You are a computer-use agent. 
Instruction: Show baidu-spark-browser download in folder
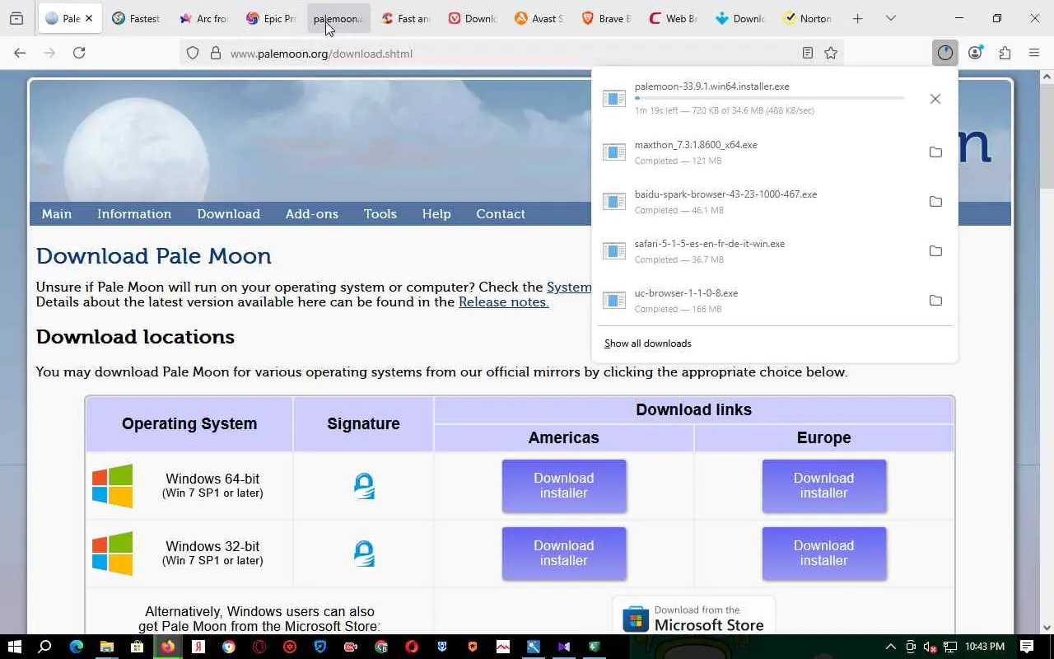point(935,201)
